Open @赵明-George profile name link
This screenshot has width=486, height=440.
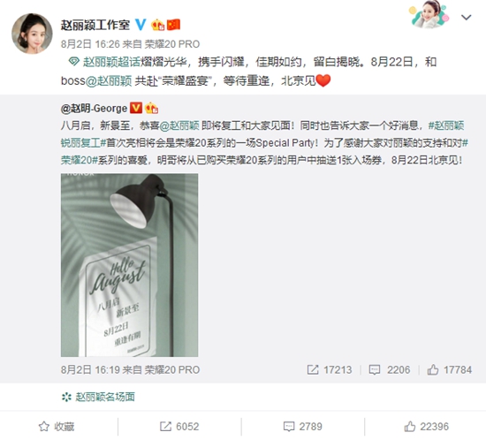tap(94, 108)
